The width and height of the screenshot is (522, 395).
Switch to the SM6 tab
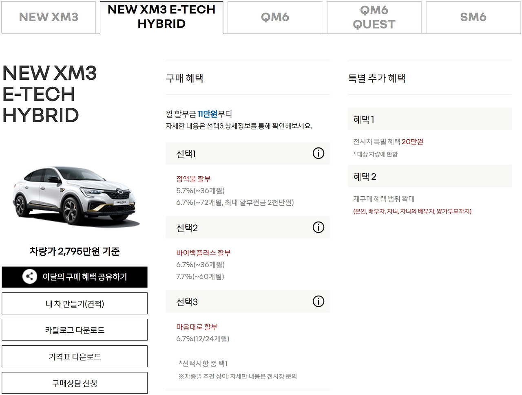click(x=473, y=17)
